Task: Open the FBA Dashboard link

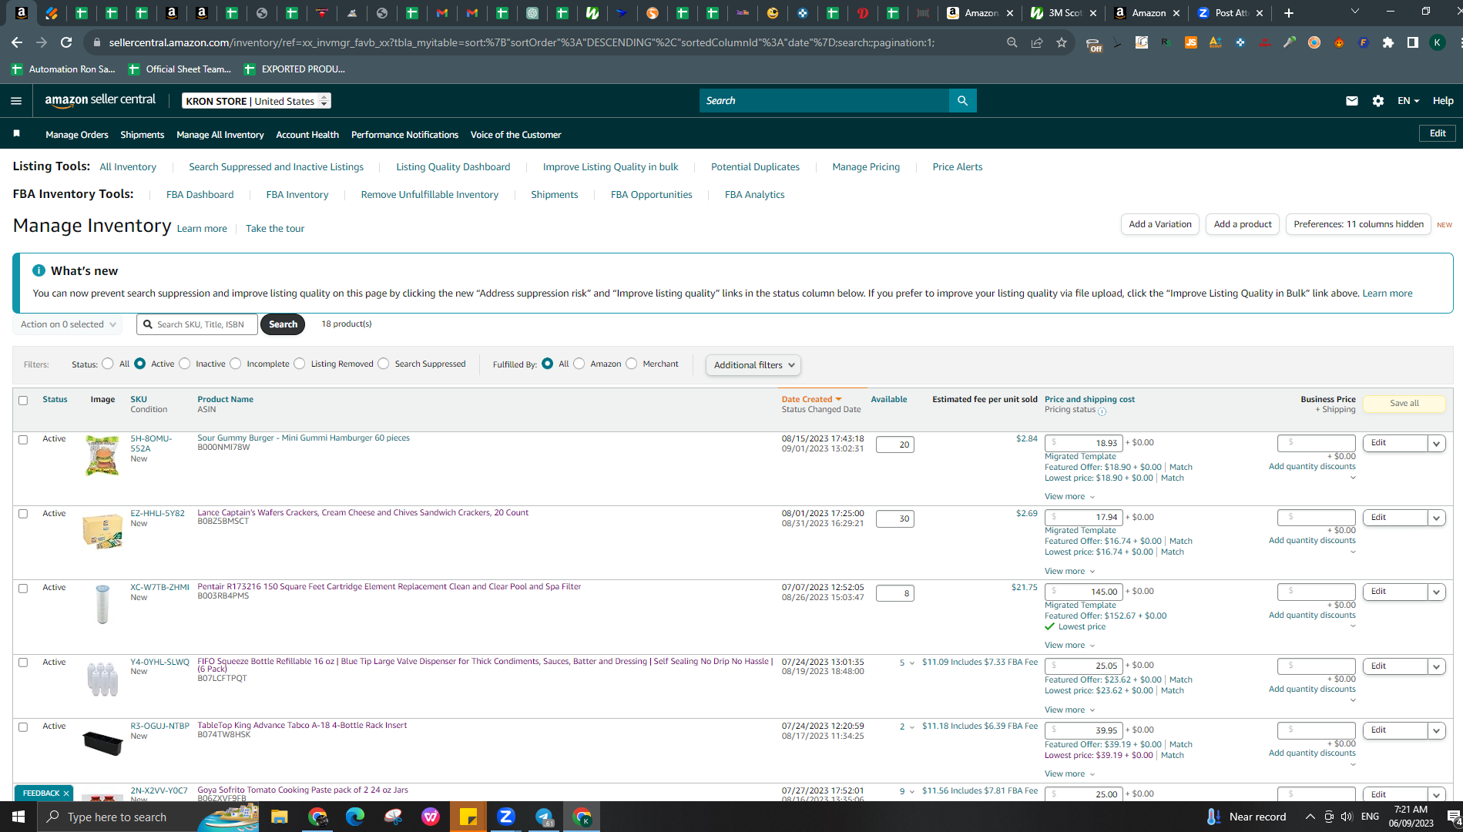Action: pos(200,195)
